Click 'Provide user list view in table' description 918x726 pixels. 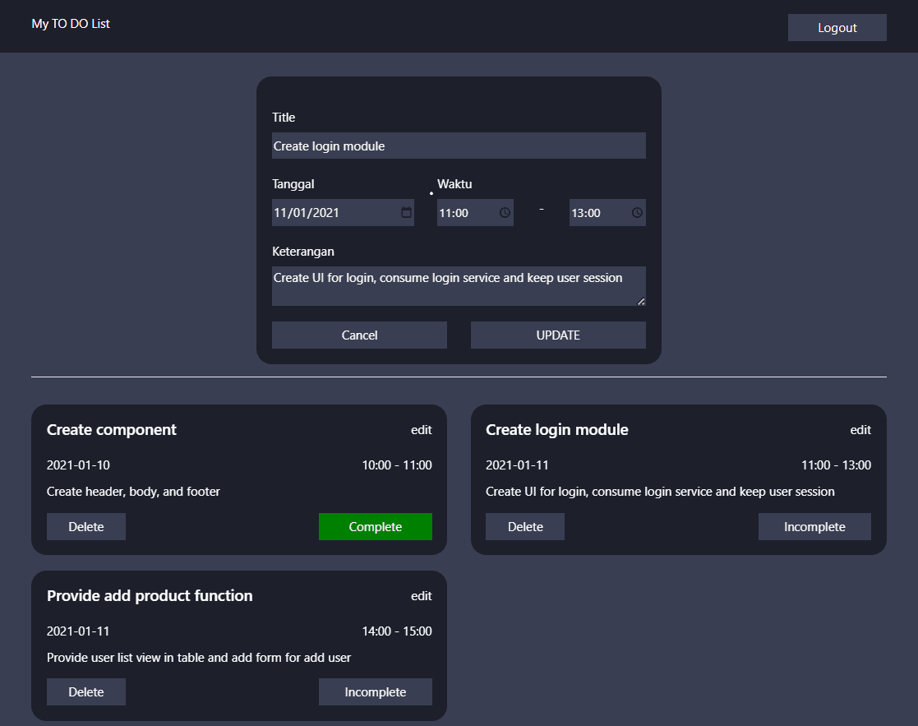click(199, 658)
